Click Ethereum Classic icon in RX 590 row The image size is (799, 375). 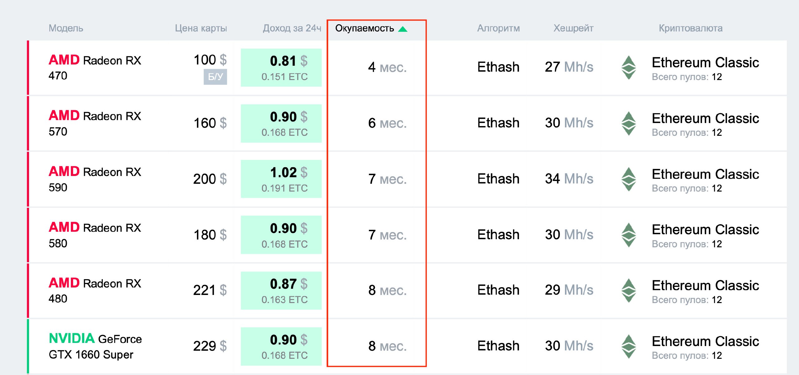[x=628, y=179]
